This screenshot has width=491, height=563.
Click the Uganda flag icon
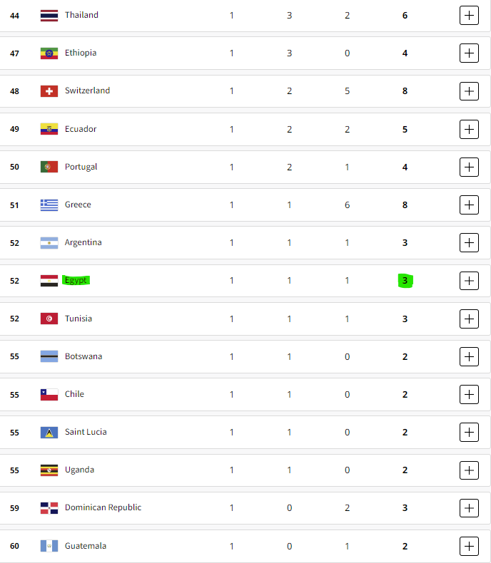(x=49, y=470)
